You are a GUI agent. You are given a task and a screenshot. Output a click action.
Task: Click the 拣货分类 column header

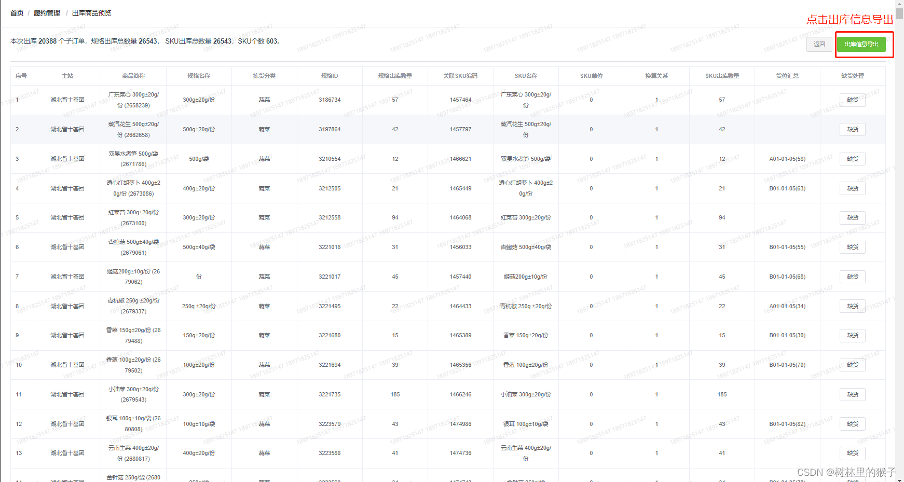(264, 76)
